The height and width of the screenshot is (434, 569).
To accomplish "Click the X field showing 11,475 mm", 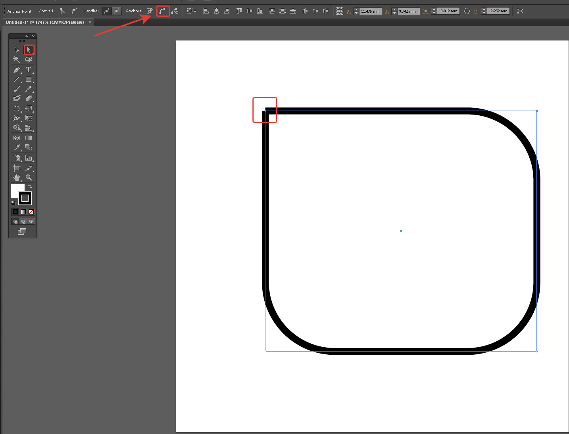I will click(x=371, y=11).
